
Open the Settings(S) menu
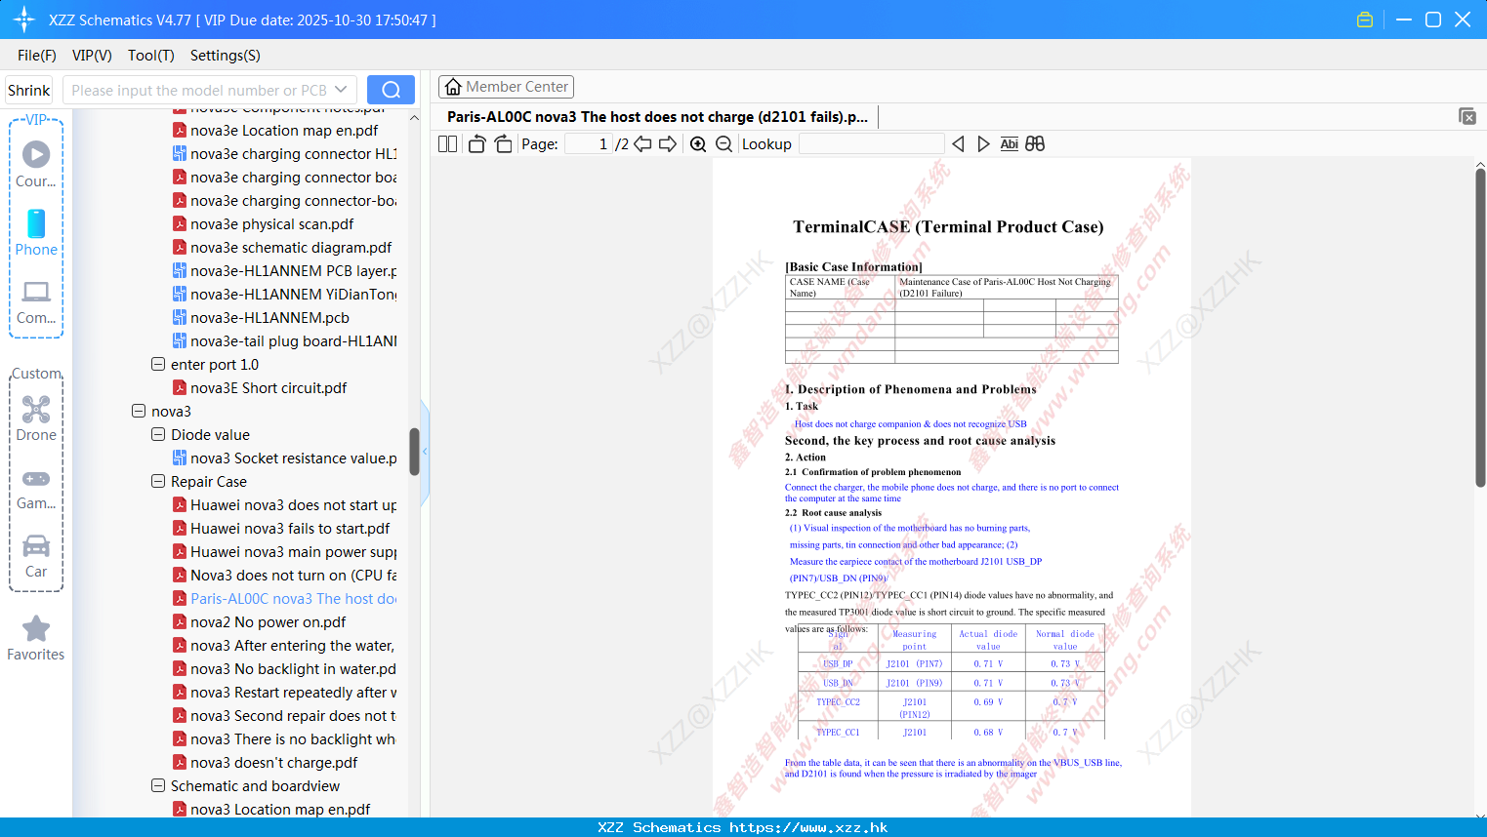pyautogui.click(x=226, y=56)
